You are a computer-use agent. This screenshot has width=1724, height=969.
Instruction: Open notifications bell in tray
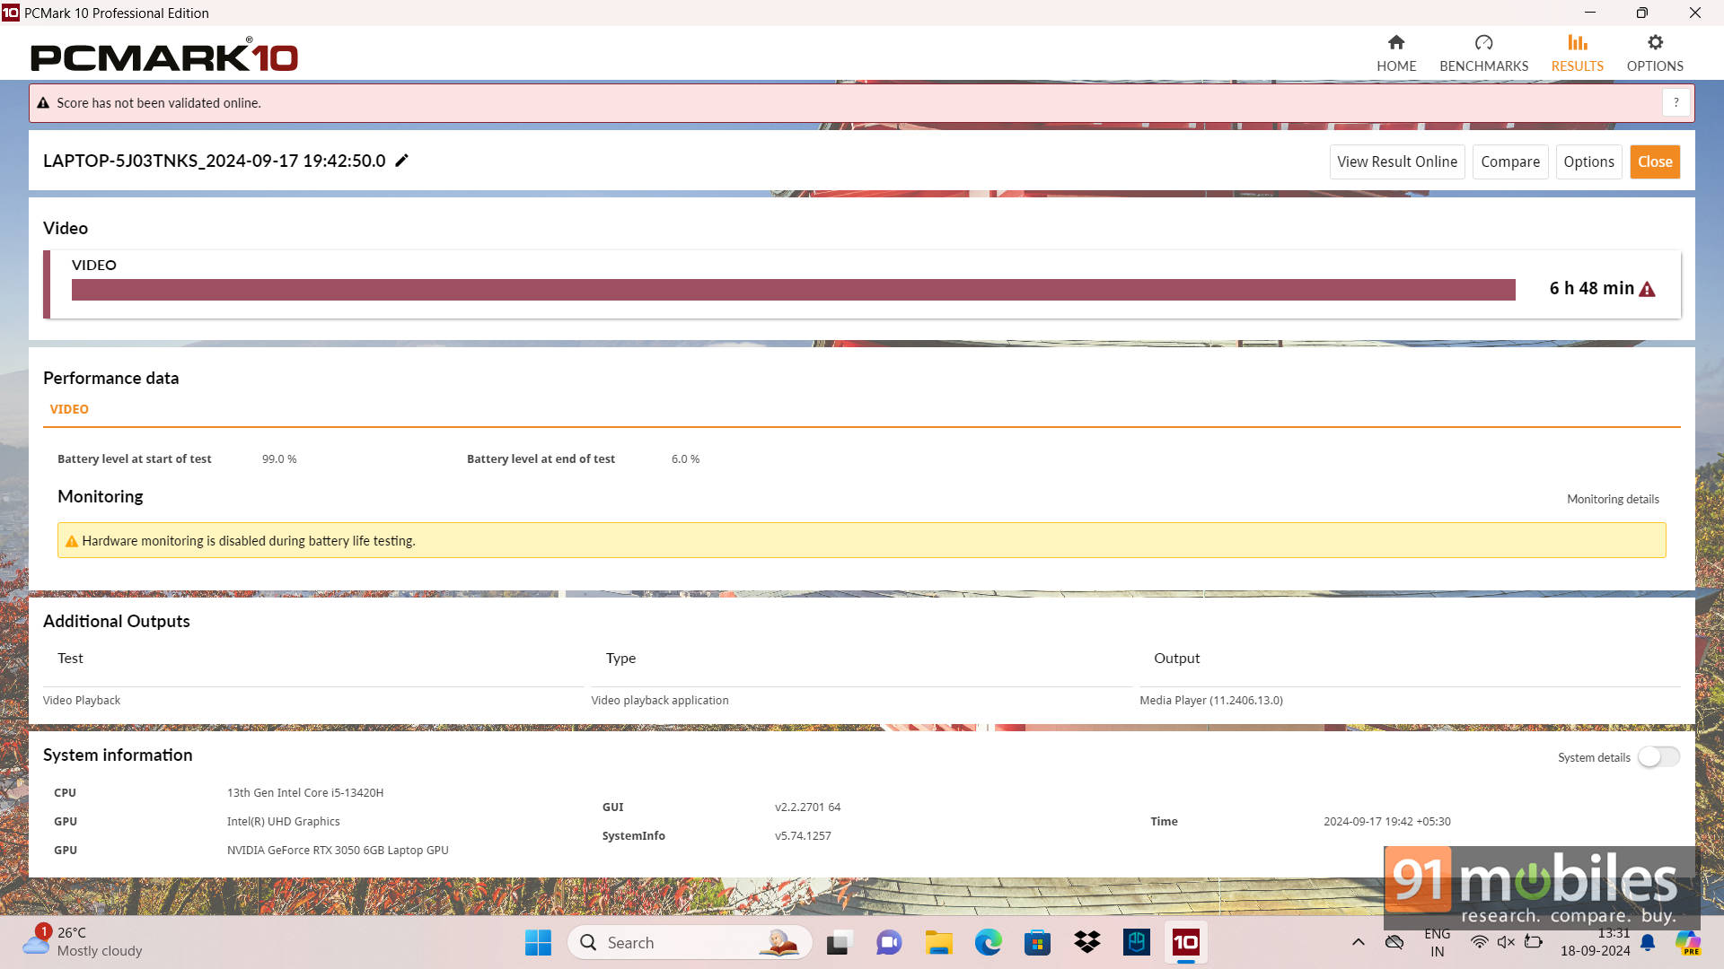pos(1648,942)
